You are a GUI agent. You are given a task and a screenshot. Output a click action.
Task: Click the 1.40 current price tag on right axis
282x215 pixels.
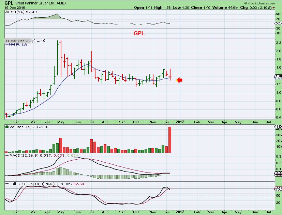tap(278, 76)
